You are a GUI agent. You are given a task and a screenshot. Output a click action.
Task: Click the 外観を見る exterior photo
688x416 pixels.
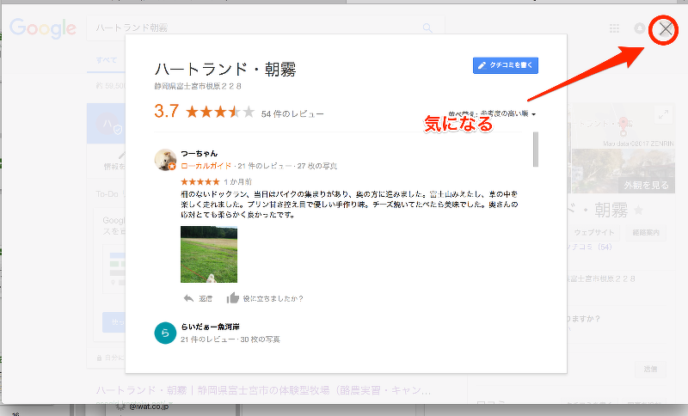point(623,171)
